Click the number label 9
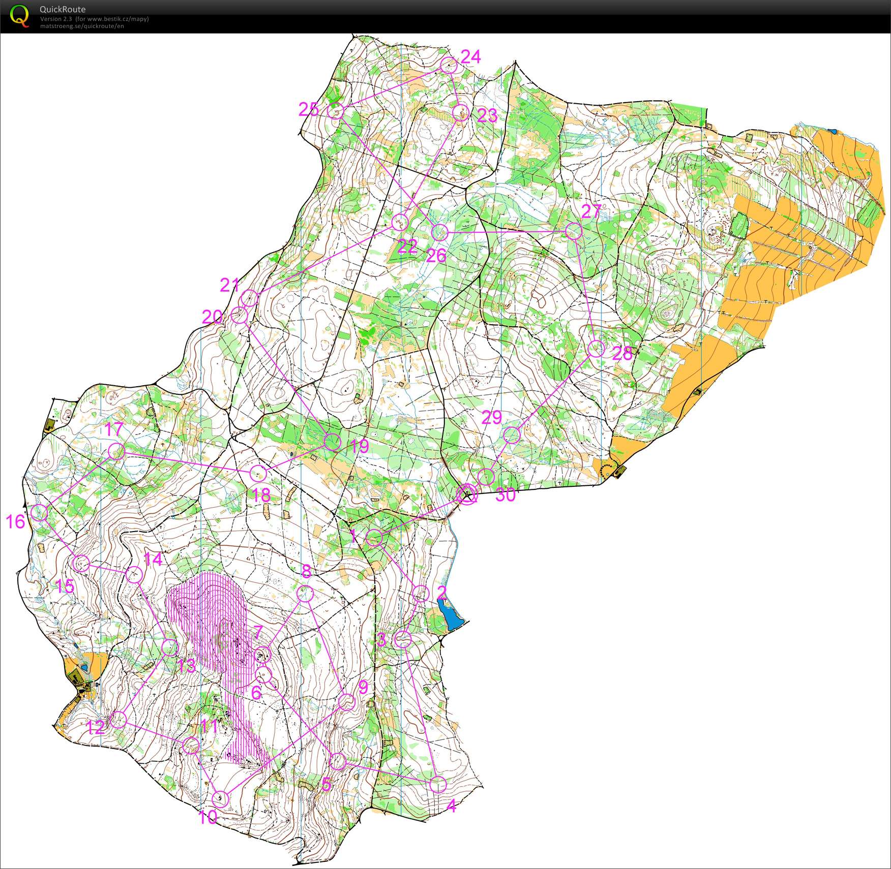The image size is (891, 869). [x=363, y=687]
